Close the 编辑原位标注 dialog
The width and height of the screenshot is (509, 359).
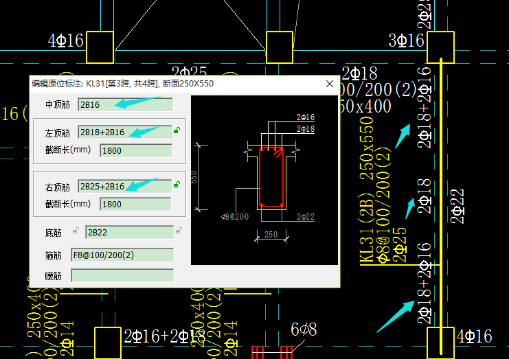[x=329, y=84]
